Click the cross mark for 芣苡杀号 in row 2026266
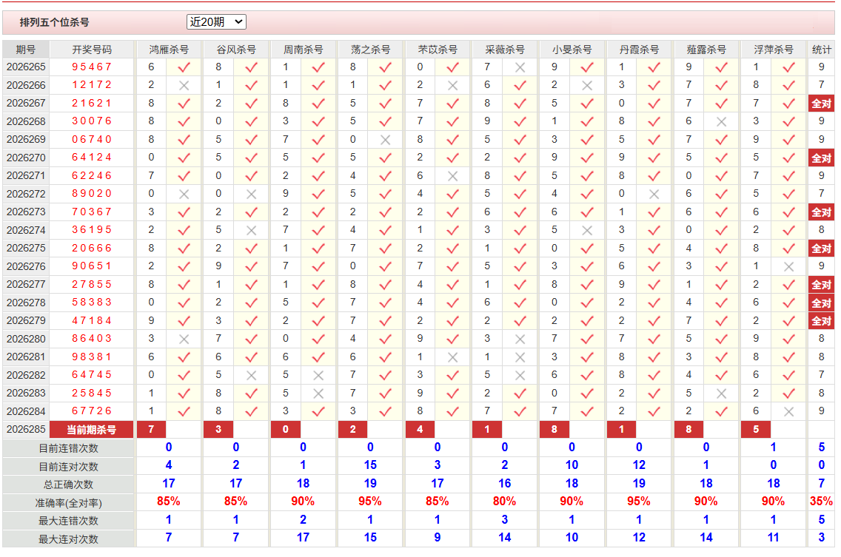This screenshot has height=557, width=841. tap(452, 85)
